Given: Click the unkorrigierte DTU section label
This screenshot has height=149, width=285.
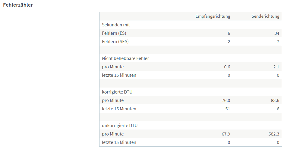Looking at the screenshot, I should point(120,125).
